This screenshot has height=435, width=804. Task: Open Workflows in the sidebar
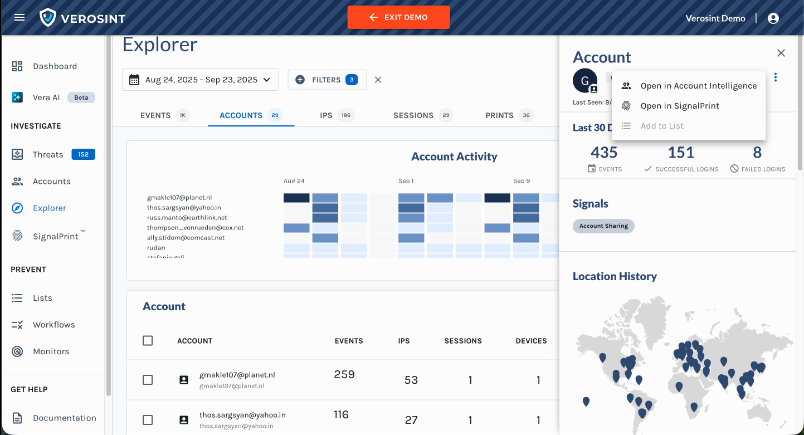point(55,325)
